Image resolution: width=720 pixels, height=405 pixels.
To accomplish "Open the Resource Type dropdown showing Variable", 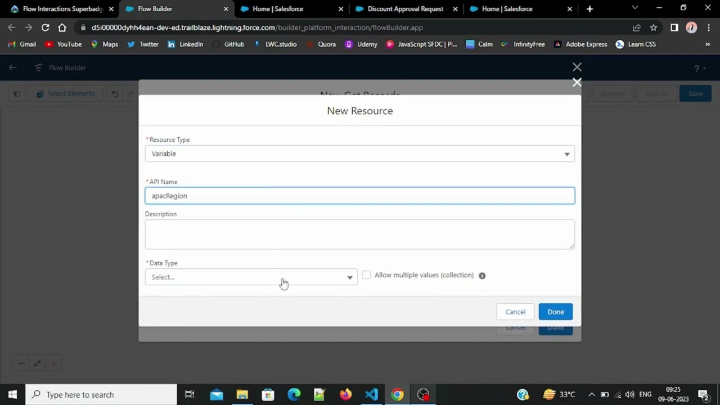I will [359, 154].
